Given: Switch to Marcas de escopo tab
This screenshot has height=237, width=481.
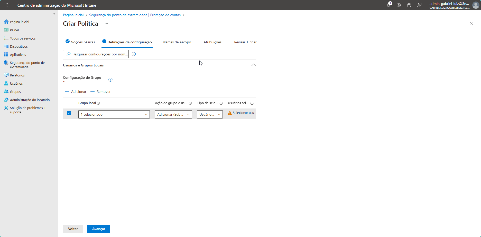Looking at the screenshot, I should point(177,42).
